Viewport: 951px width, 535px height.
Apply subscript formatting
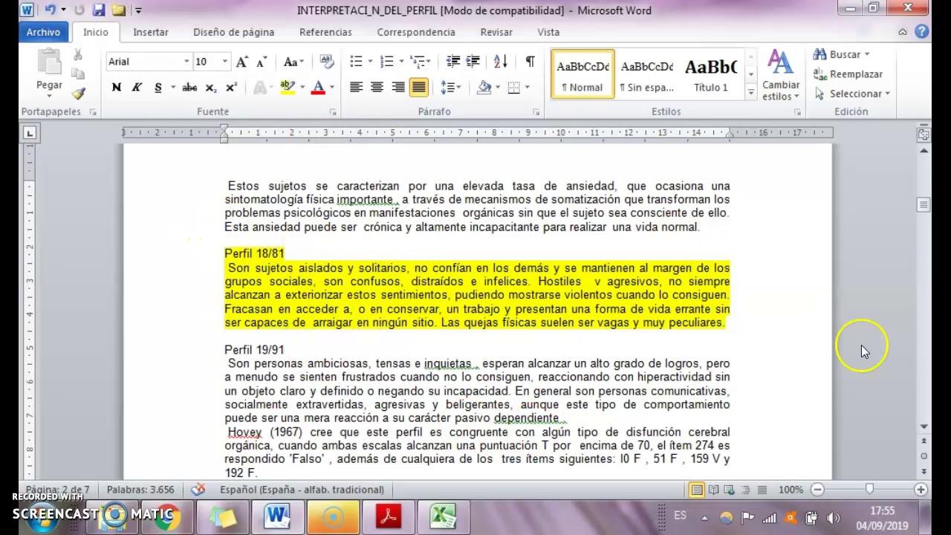tap(211, 88)
